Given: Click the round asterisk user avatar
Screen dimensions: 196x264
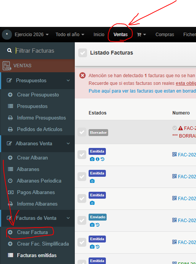Looking at the screenshot, I should (x=7, y=34).
